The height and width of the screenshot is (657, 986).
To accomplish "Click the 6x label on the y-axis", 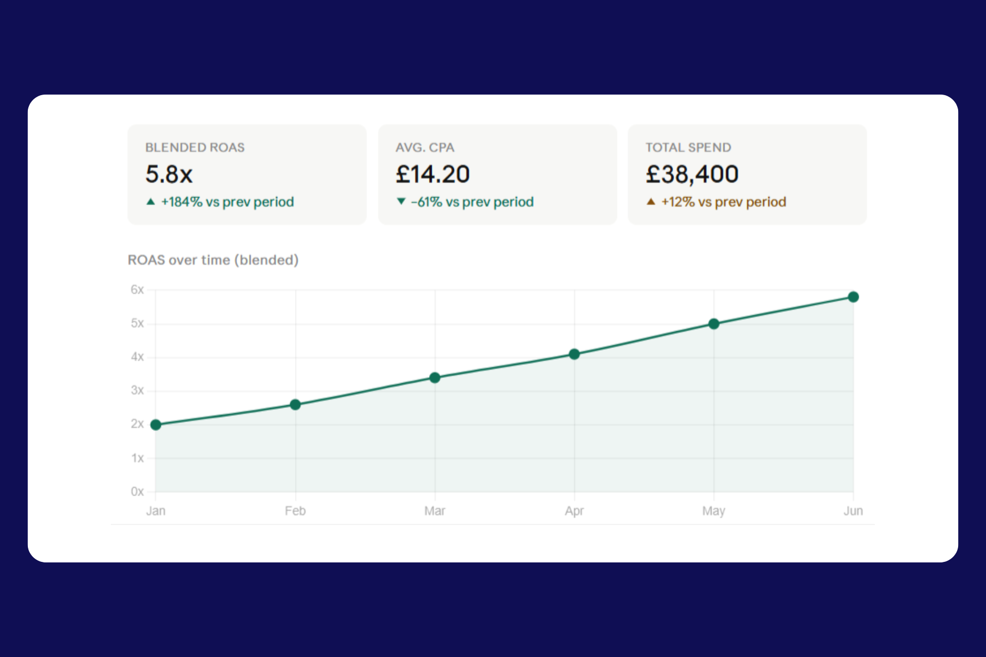I will click(137, 290).
